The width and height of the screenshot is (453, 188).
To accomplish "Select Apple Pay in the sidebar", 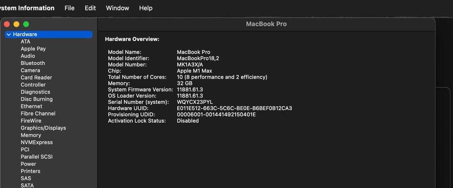I will (x=33, y=49).
